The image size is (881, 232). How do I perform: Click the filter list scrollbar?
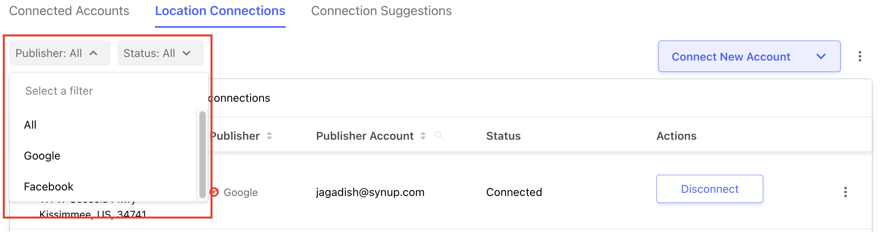click(202, 154)
